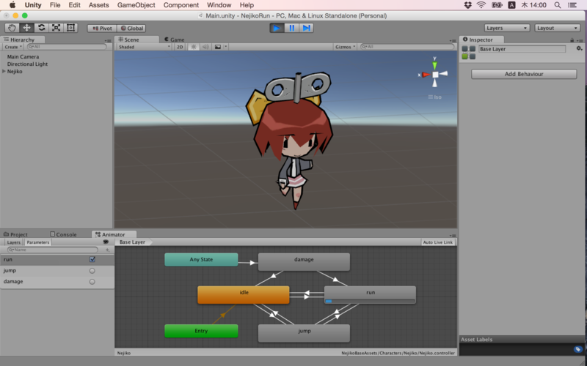
Task: Click the Base Layer breadcrumb
Action: pos(133,242)
